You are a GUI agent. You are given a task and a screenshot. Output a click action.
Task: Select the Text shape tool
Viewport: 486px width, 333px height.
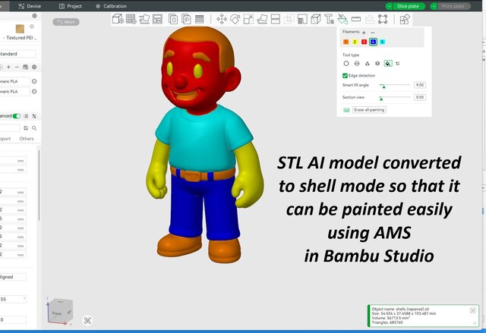(329, 19)
